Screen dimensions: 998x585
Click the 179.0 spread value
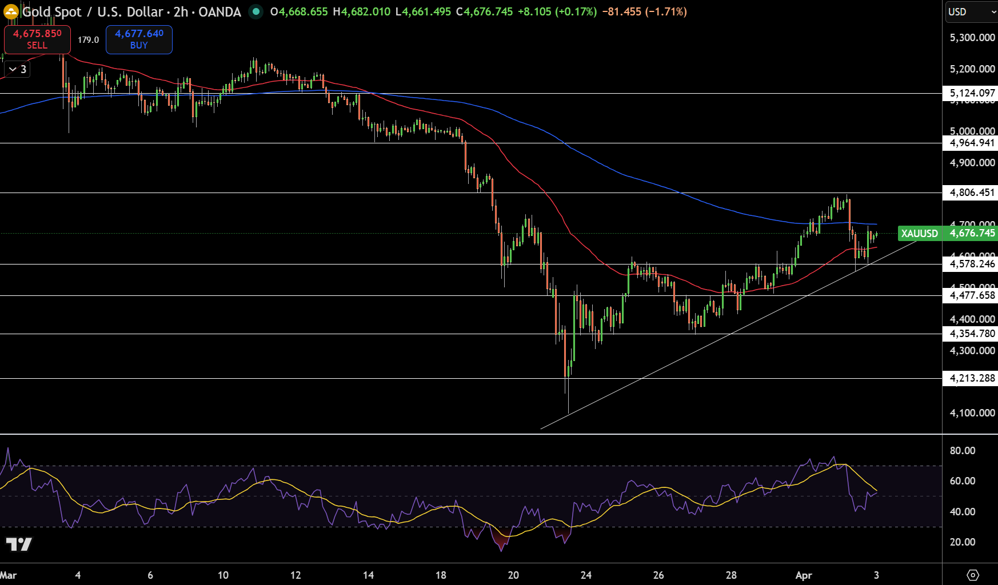[x=88, y=39]
